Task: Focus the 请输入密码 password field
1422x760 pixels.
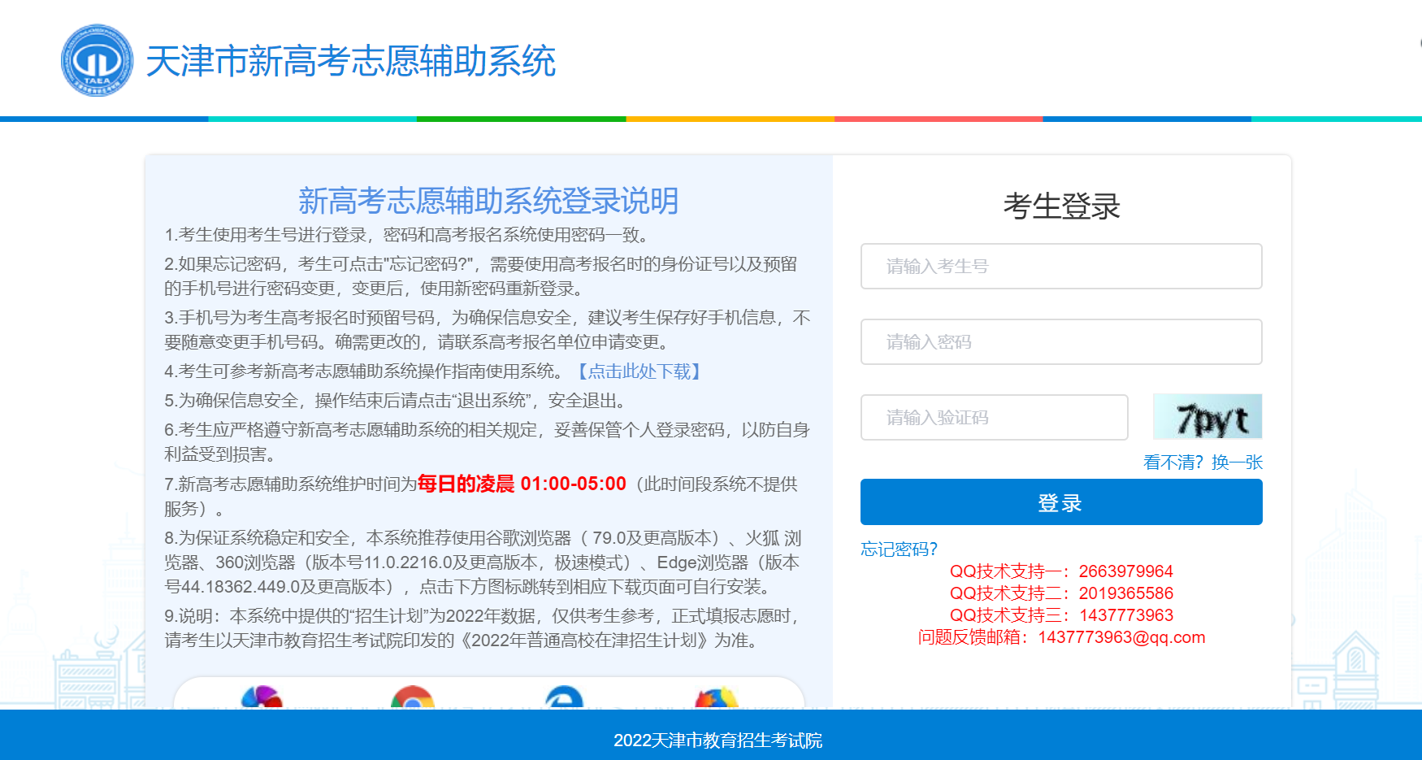Action: click(1060, 342)
